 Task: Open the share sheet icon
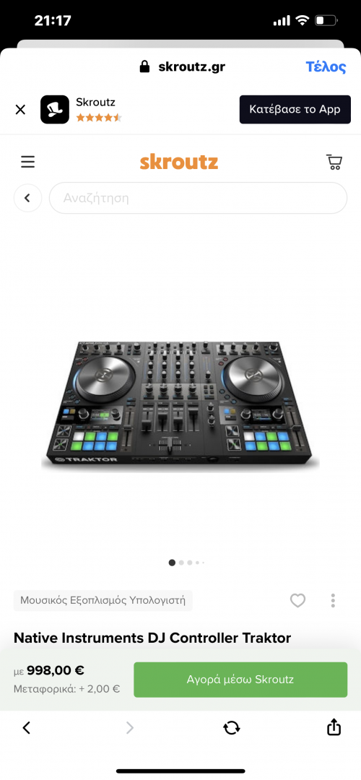click(334, 727)
